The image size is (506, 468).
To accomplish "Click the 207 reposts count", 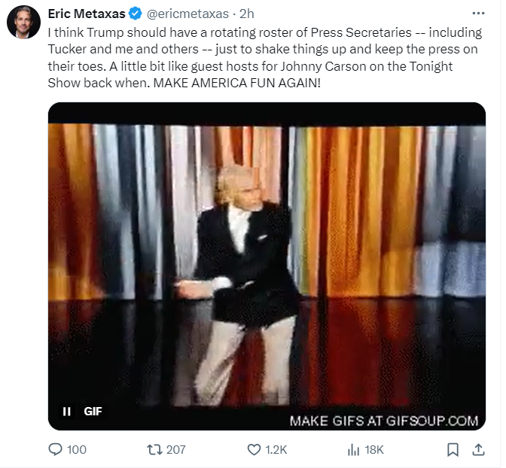I will [175, 449].
